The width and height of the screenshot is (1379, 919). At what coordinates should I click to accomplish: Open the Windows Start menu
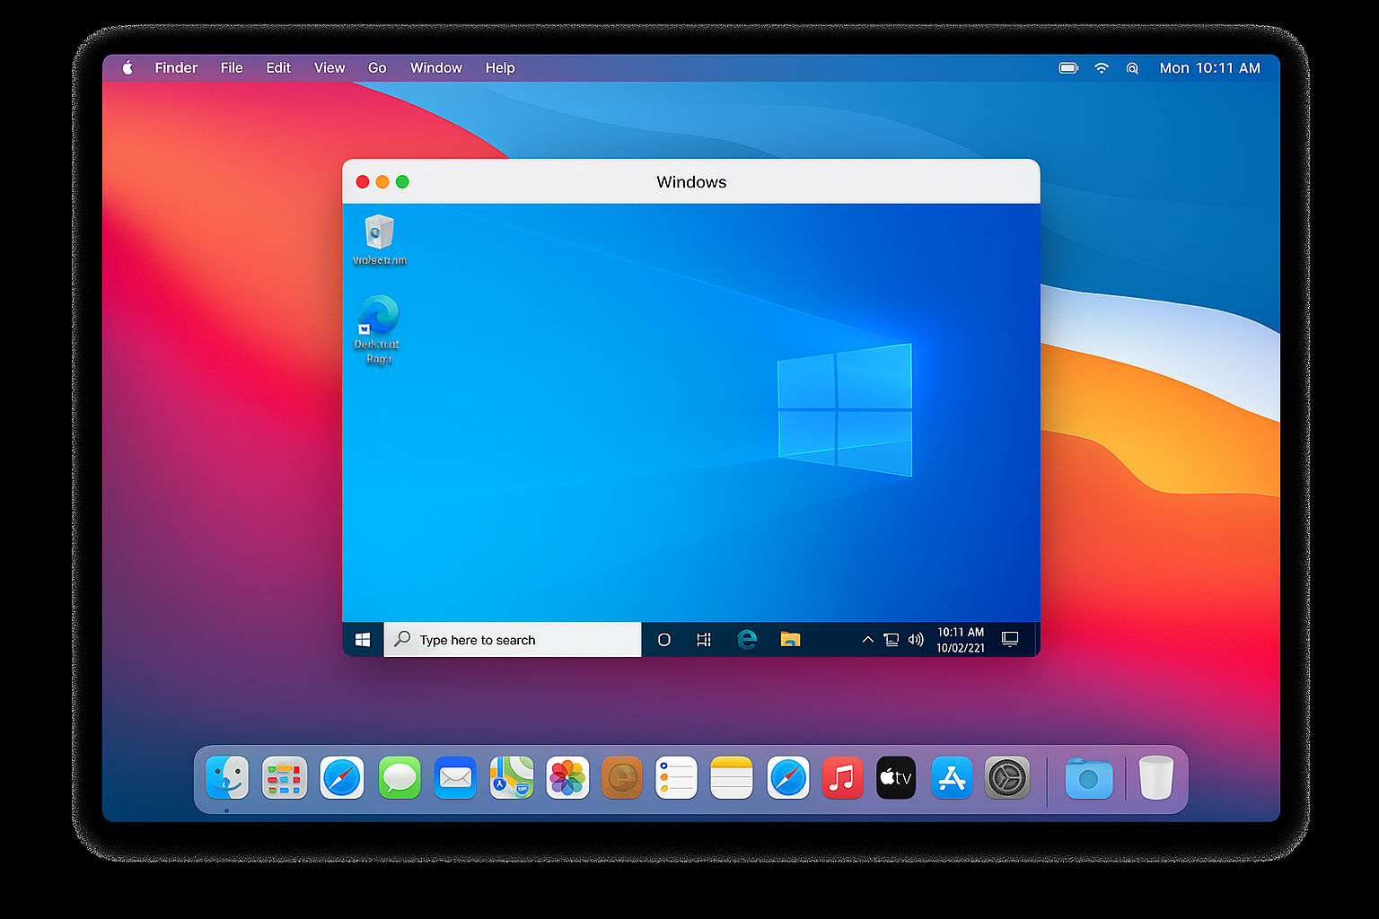click(x=363, y=639)
